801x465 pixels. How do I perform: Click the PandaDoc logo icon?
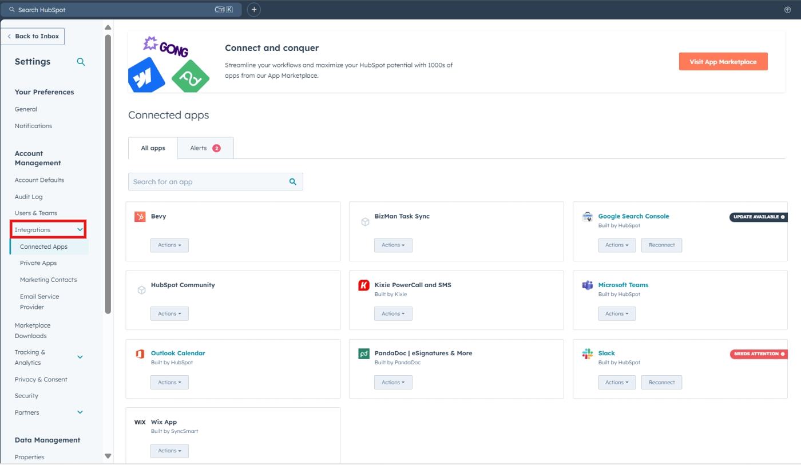(x=364, y=354)
